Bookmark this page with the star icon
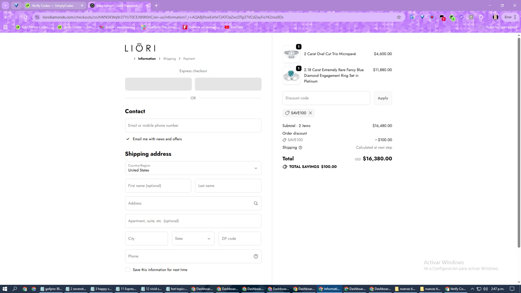 (399, 17)
